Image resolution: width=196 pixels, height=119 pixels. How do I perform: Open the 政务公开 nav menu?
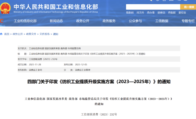tap(83, 21)
